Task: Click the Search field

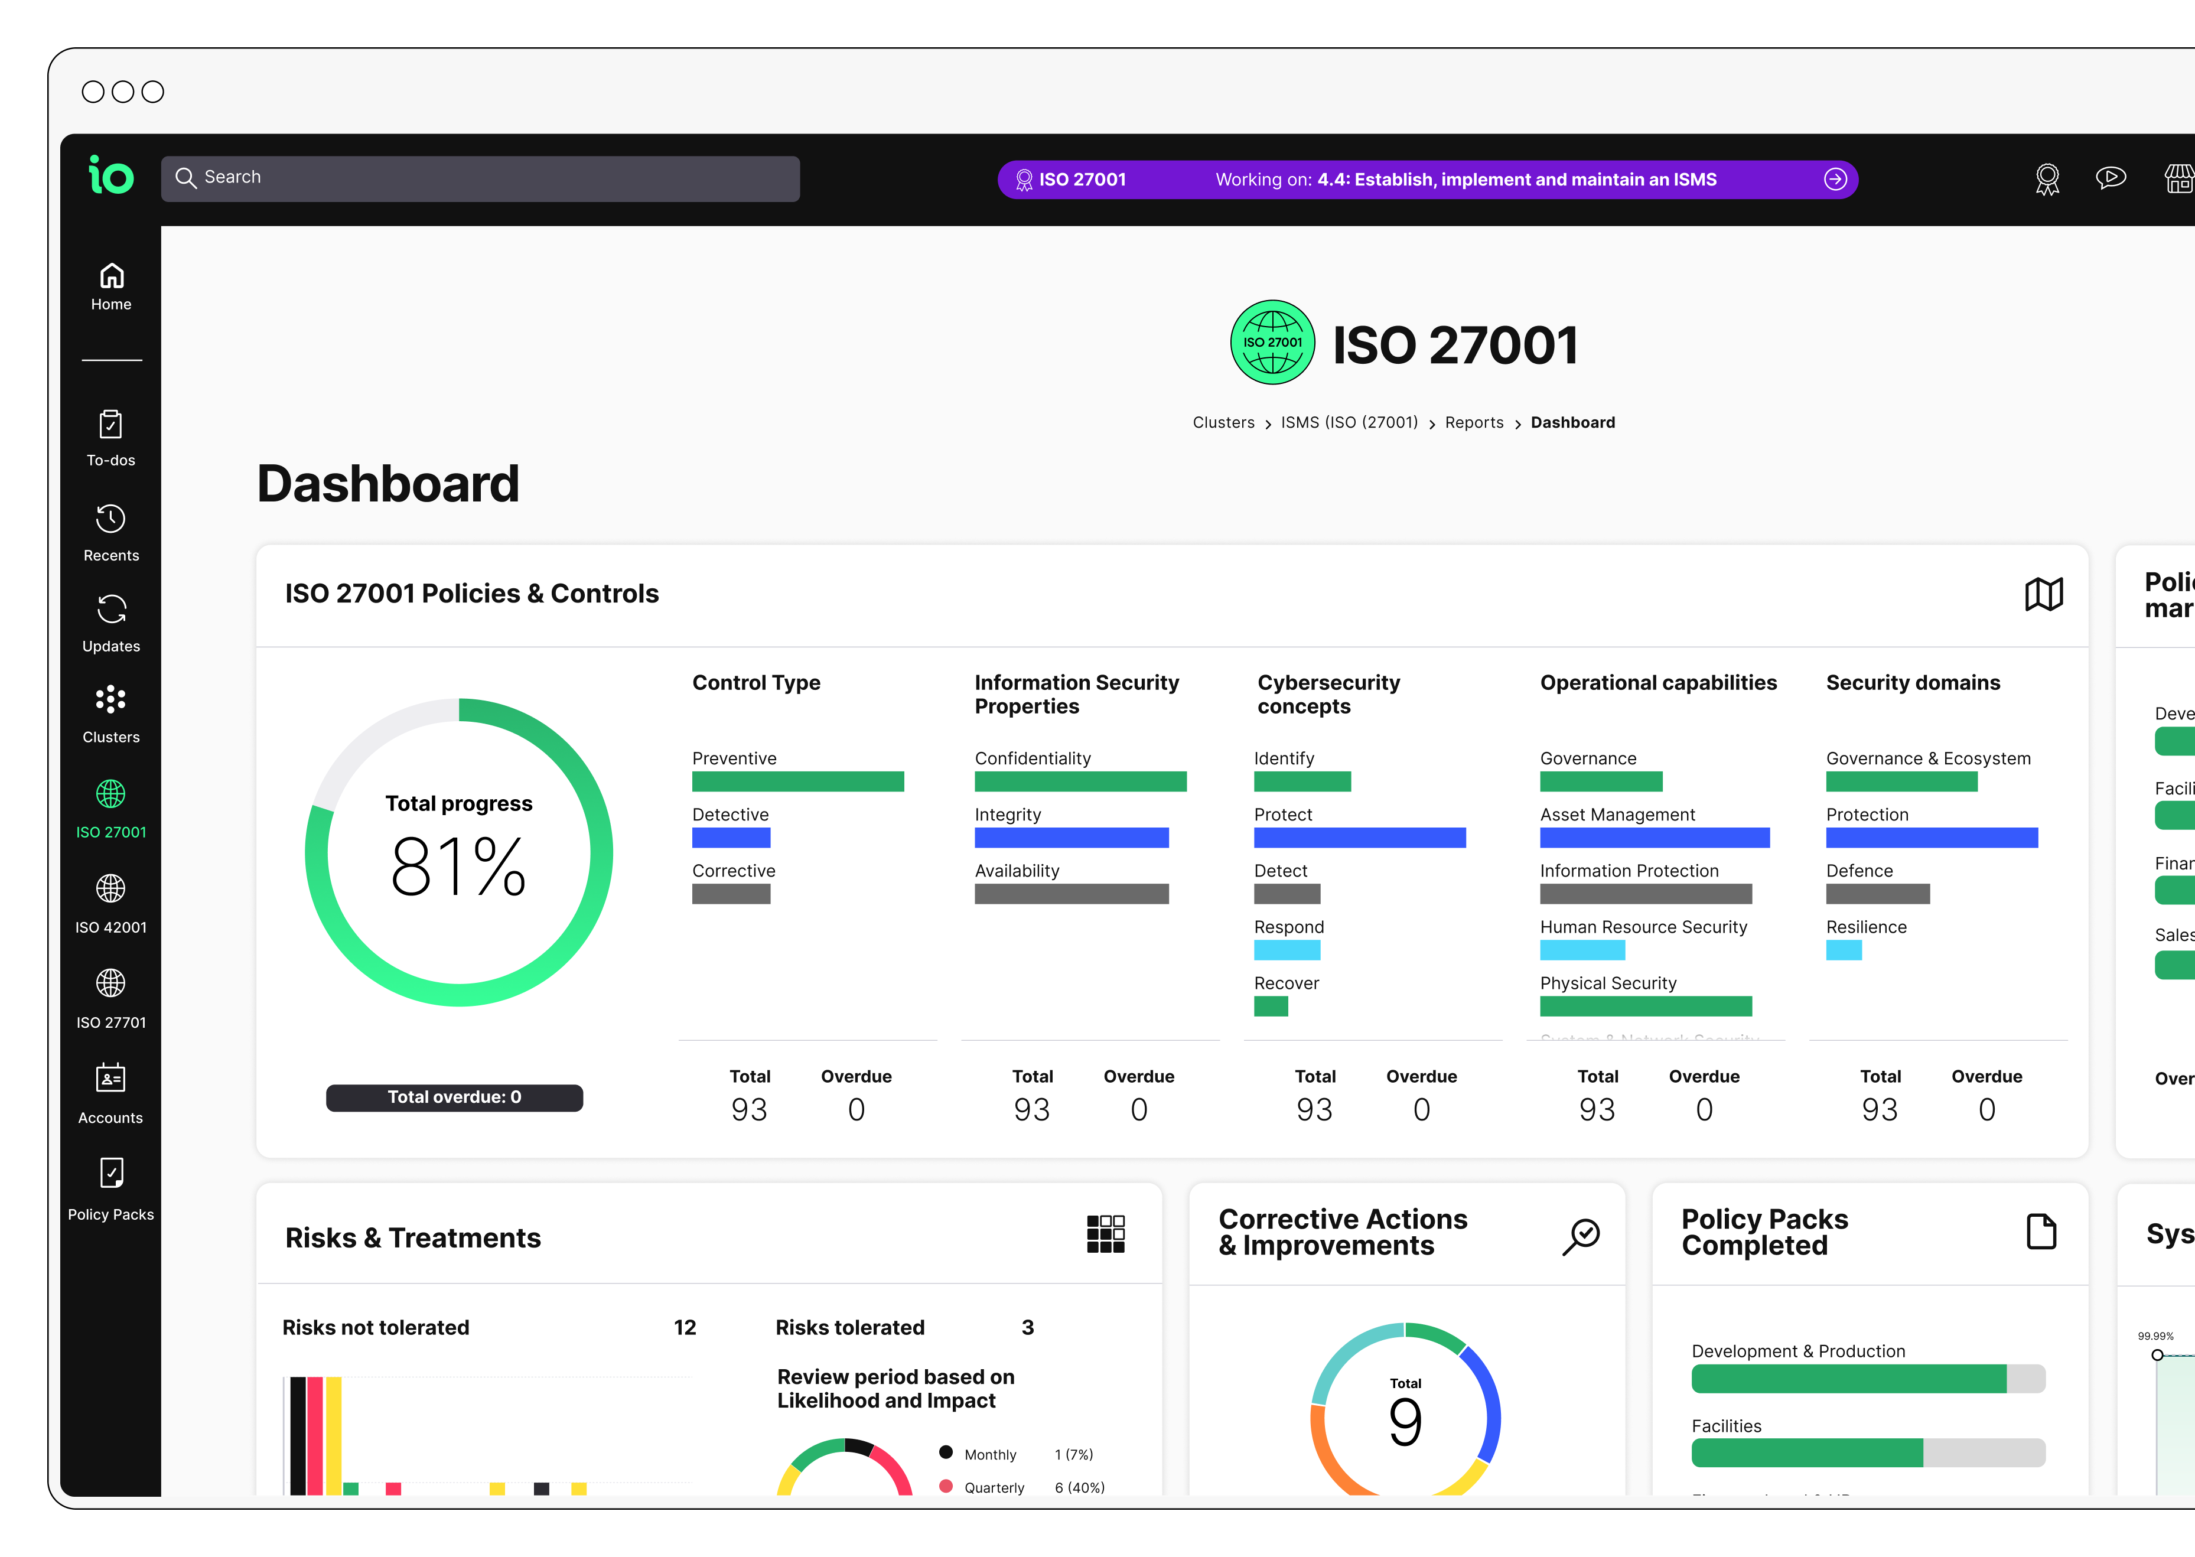Action: pos(480,178)
